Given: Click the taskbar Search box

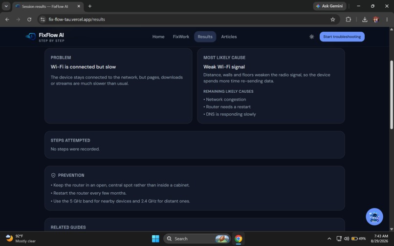Looking at the screenshot, I should [x=197, y=239].
